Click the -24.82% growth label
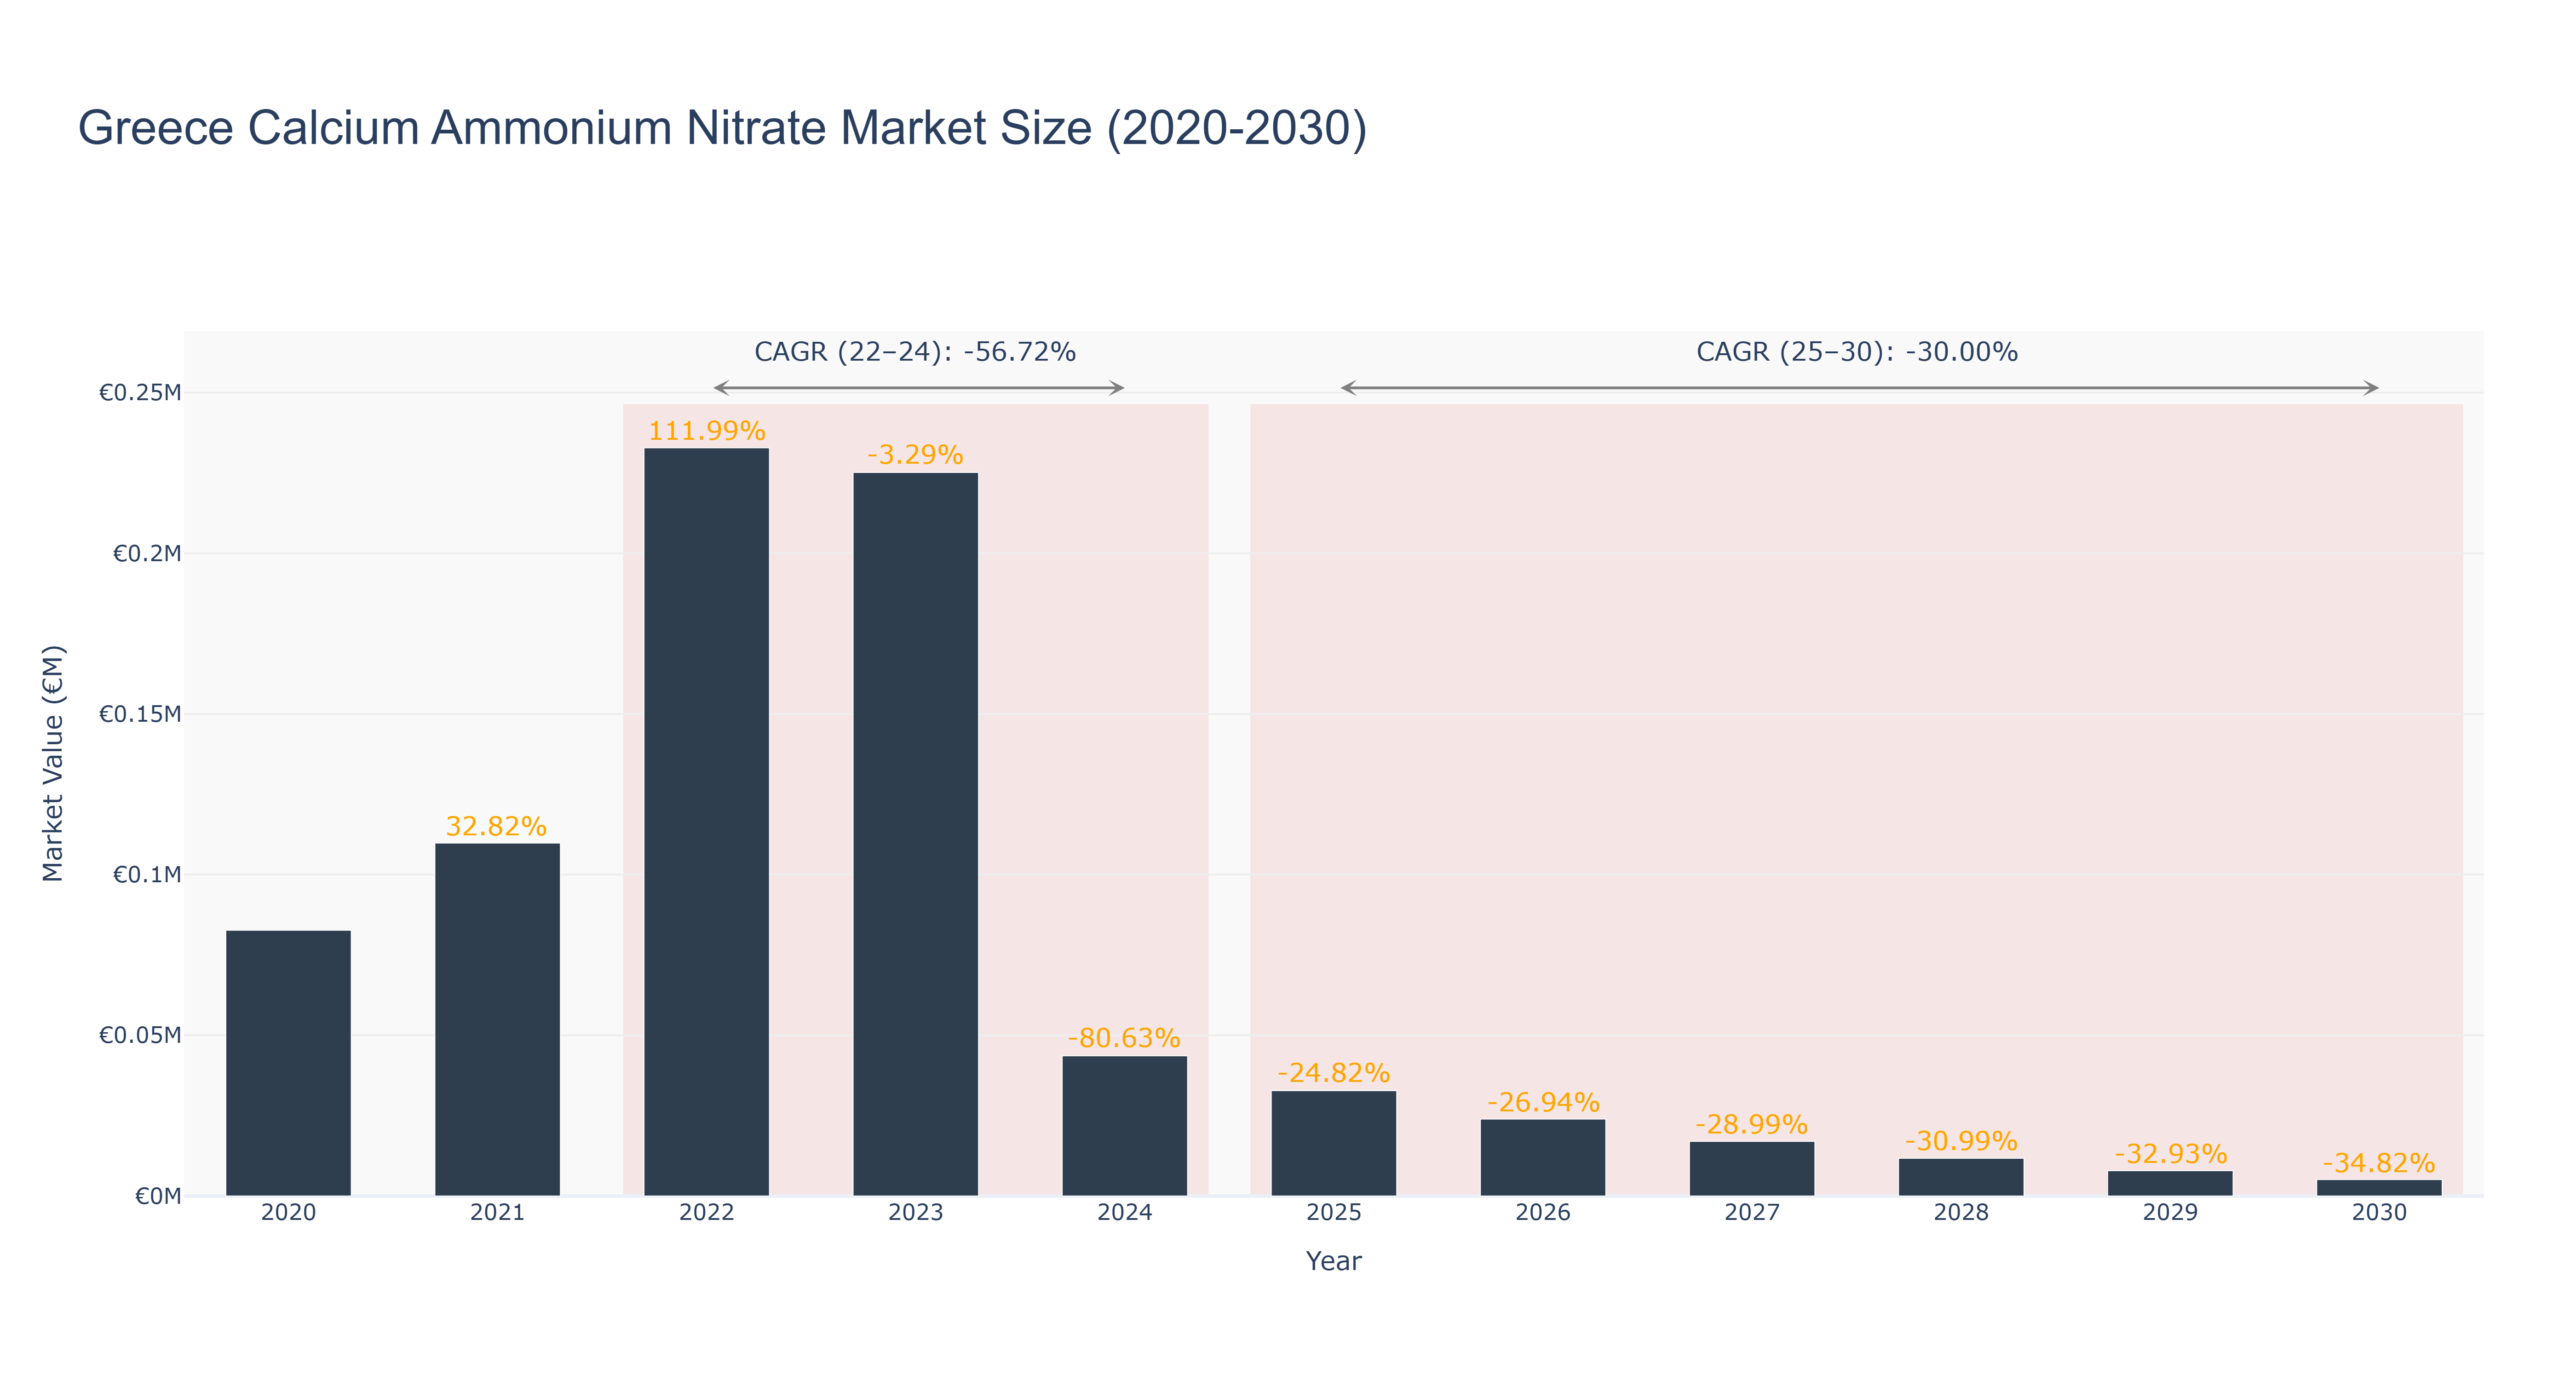The image size is (2576, 1380). tap(1333, 1073)
